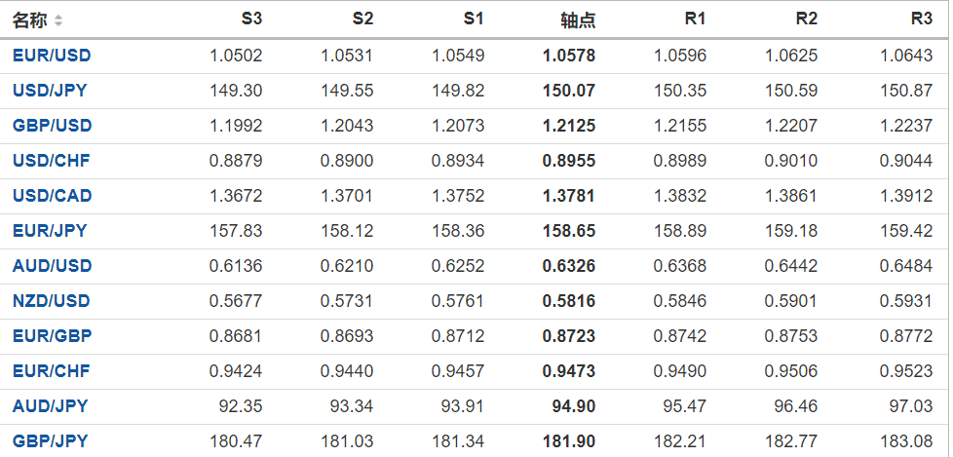Open USD/CAD pivot details link
953x457 pixels.
point(52,196)
